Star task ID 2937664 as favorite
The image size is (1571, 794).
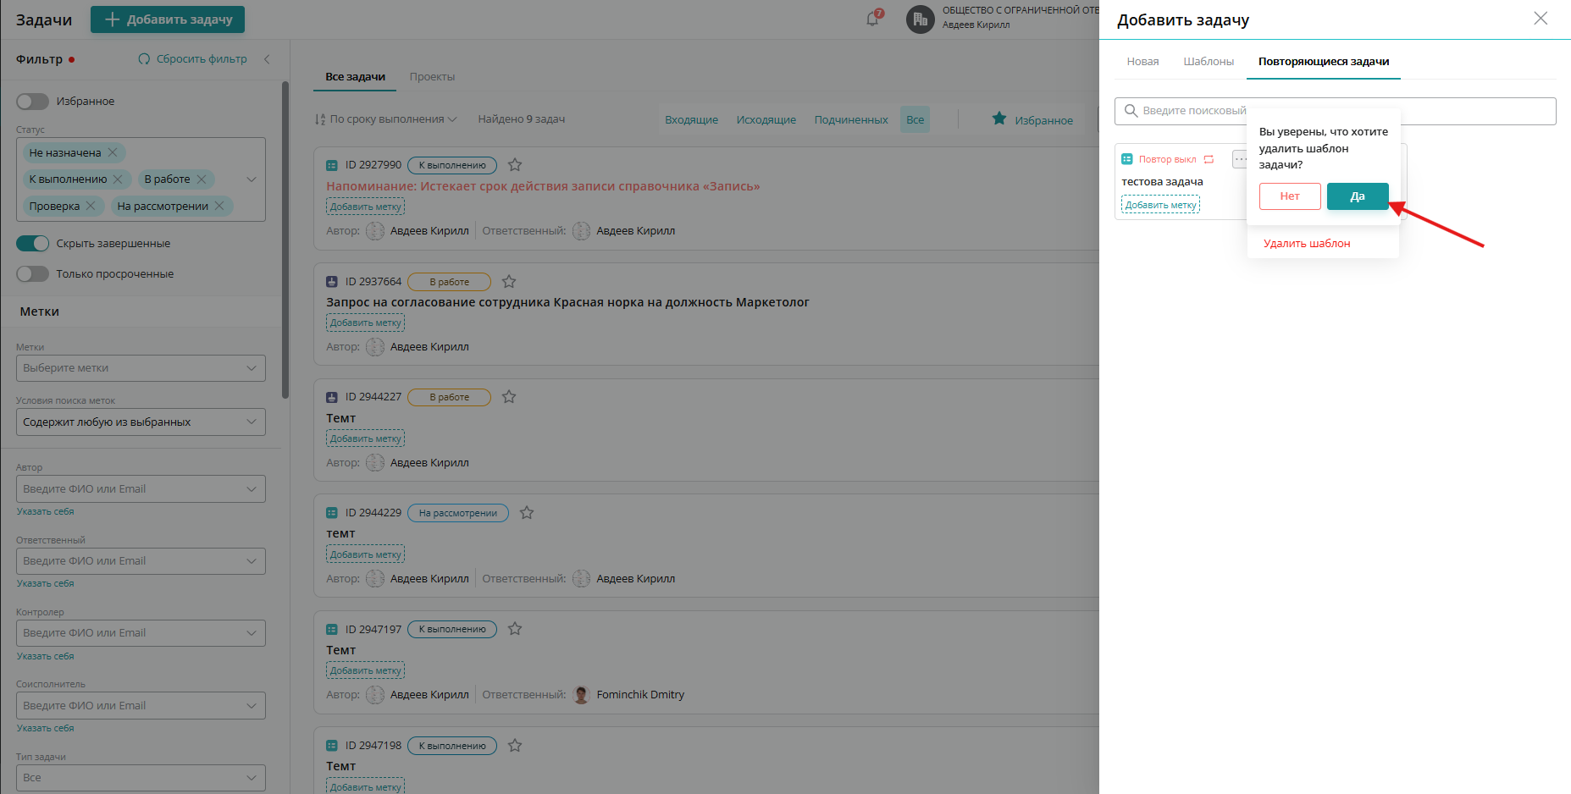click(509, 282)
